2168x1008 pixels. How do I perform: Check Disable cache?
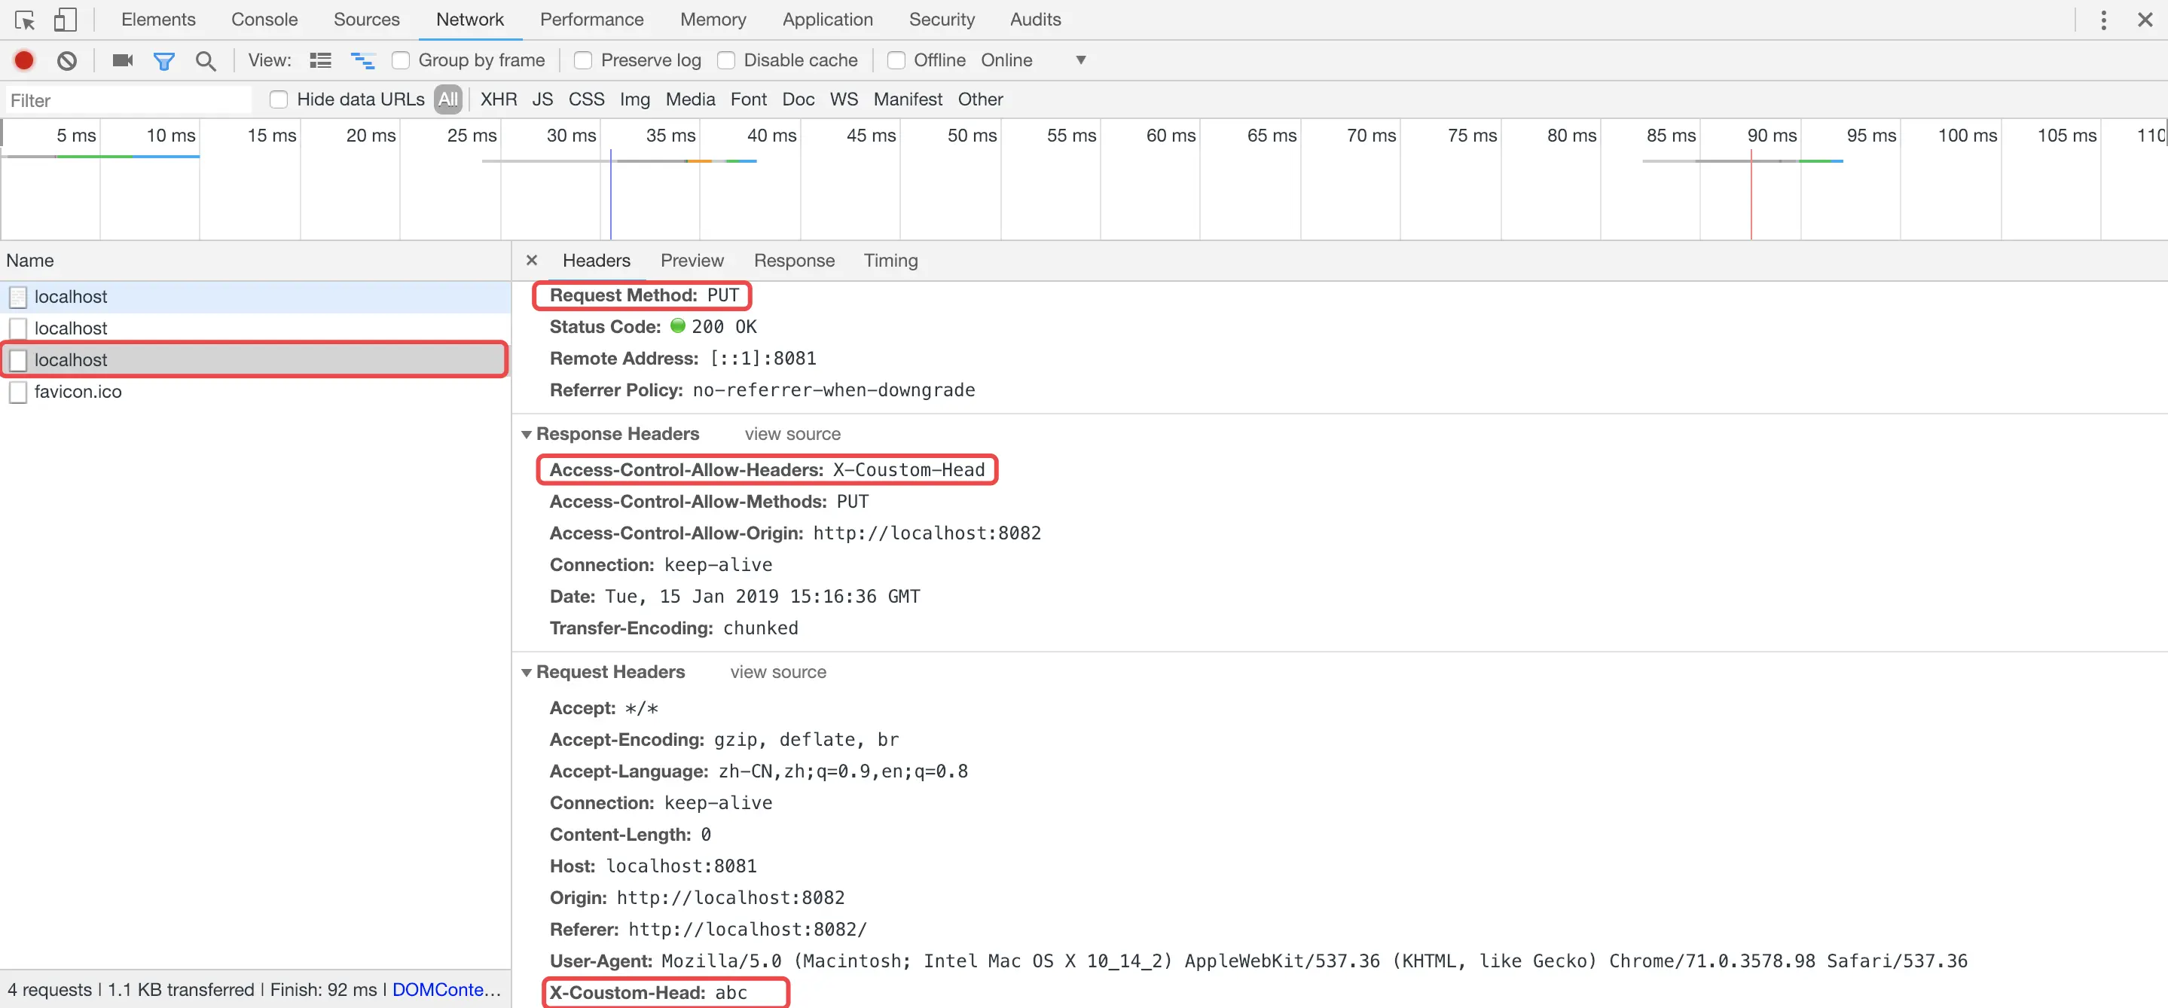725,60
